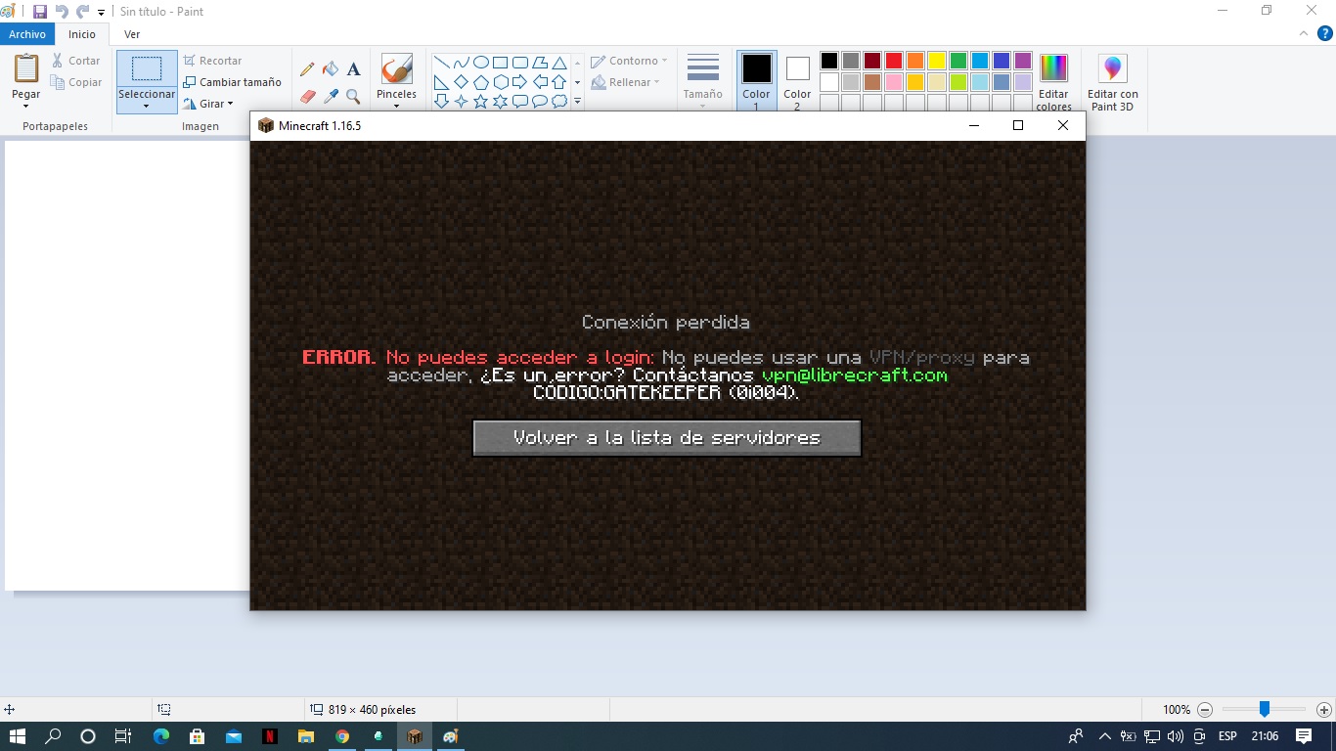The height and width of the screenshot is (751, 1336).
Task: Open the Rellenar fill dropdown
Action: [x=626, y=82]
